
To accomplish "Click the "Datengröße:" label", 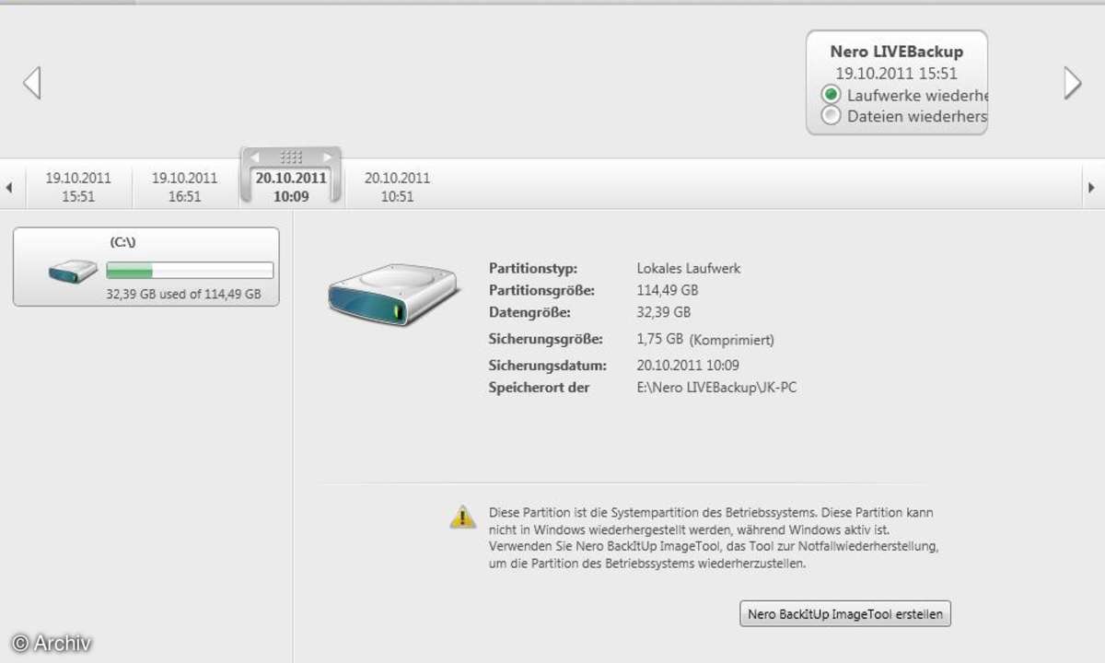I will (529, 313).
